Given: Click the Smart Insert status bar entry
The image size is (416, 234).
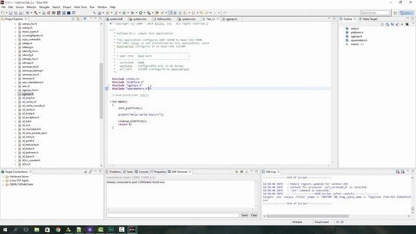Looking at the screenshot, I should [322, 222].
